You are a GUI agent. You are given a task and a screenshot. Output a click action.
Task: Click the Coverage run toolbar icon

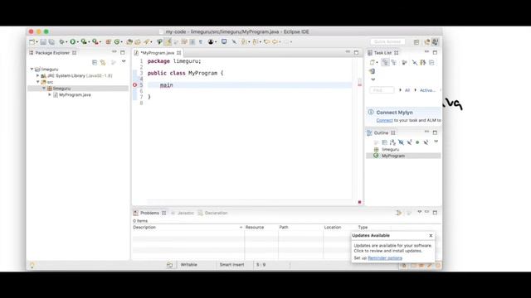83,42
